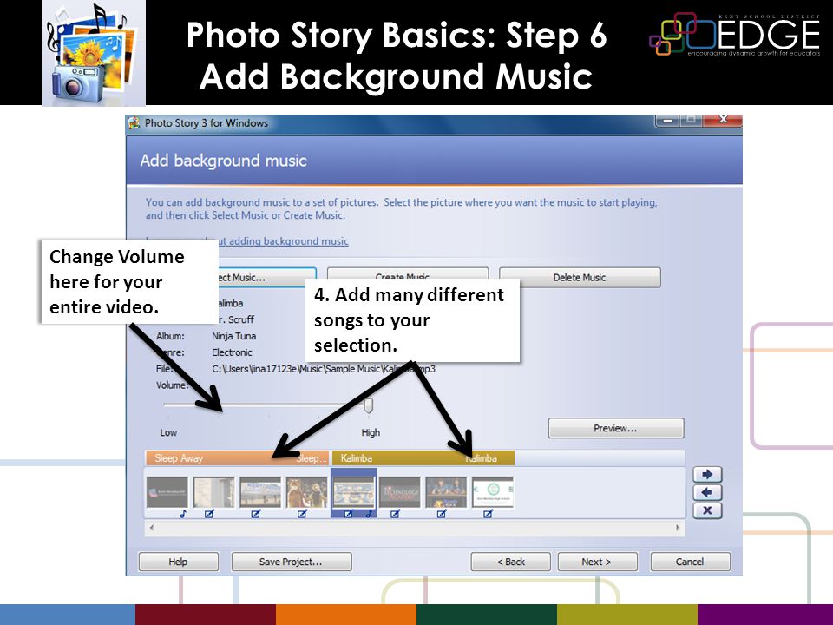This screenshot has width=833, height=625.
Task: Select the last white thumbnail with the green logo
Action: tap(493, 492)
